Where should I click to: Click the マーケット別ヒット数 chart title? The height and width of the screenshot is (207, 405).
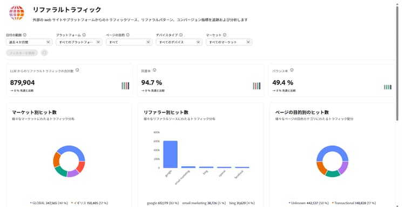point(34,112)
